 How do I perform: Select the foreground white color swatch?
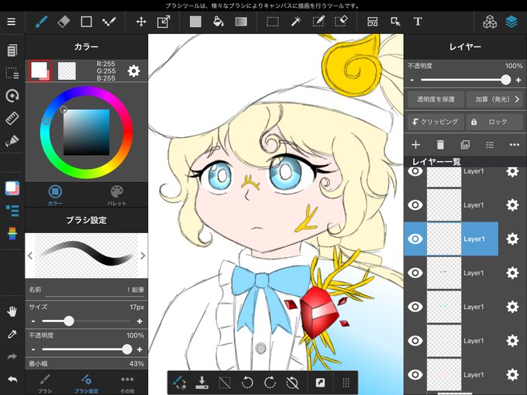pyautogui.click(x=39, y=70)
